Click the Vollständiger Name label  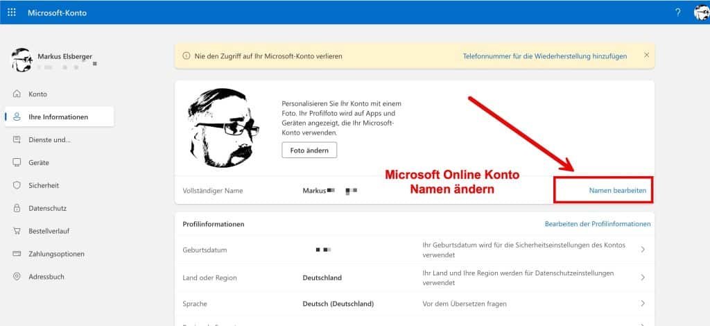click(x=213, y=191)
